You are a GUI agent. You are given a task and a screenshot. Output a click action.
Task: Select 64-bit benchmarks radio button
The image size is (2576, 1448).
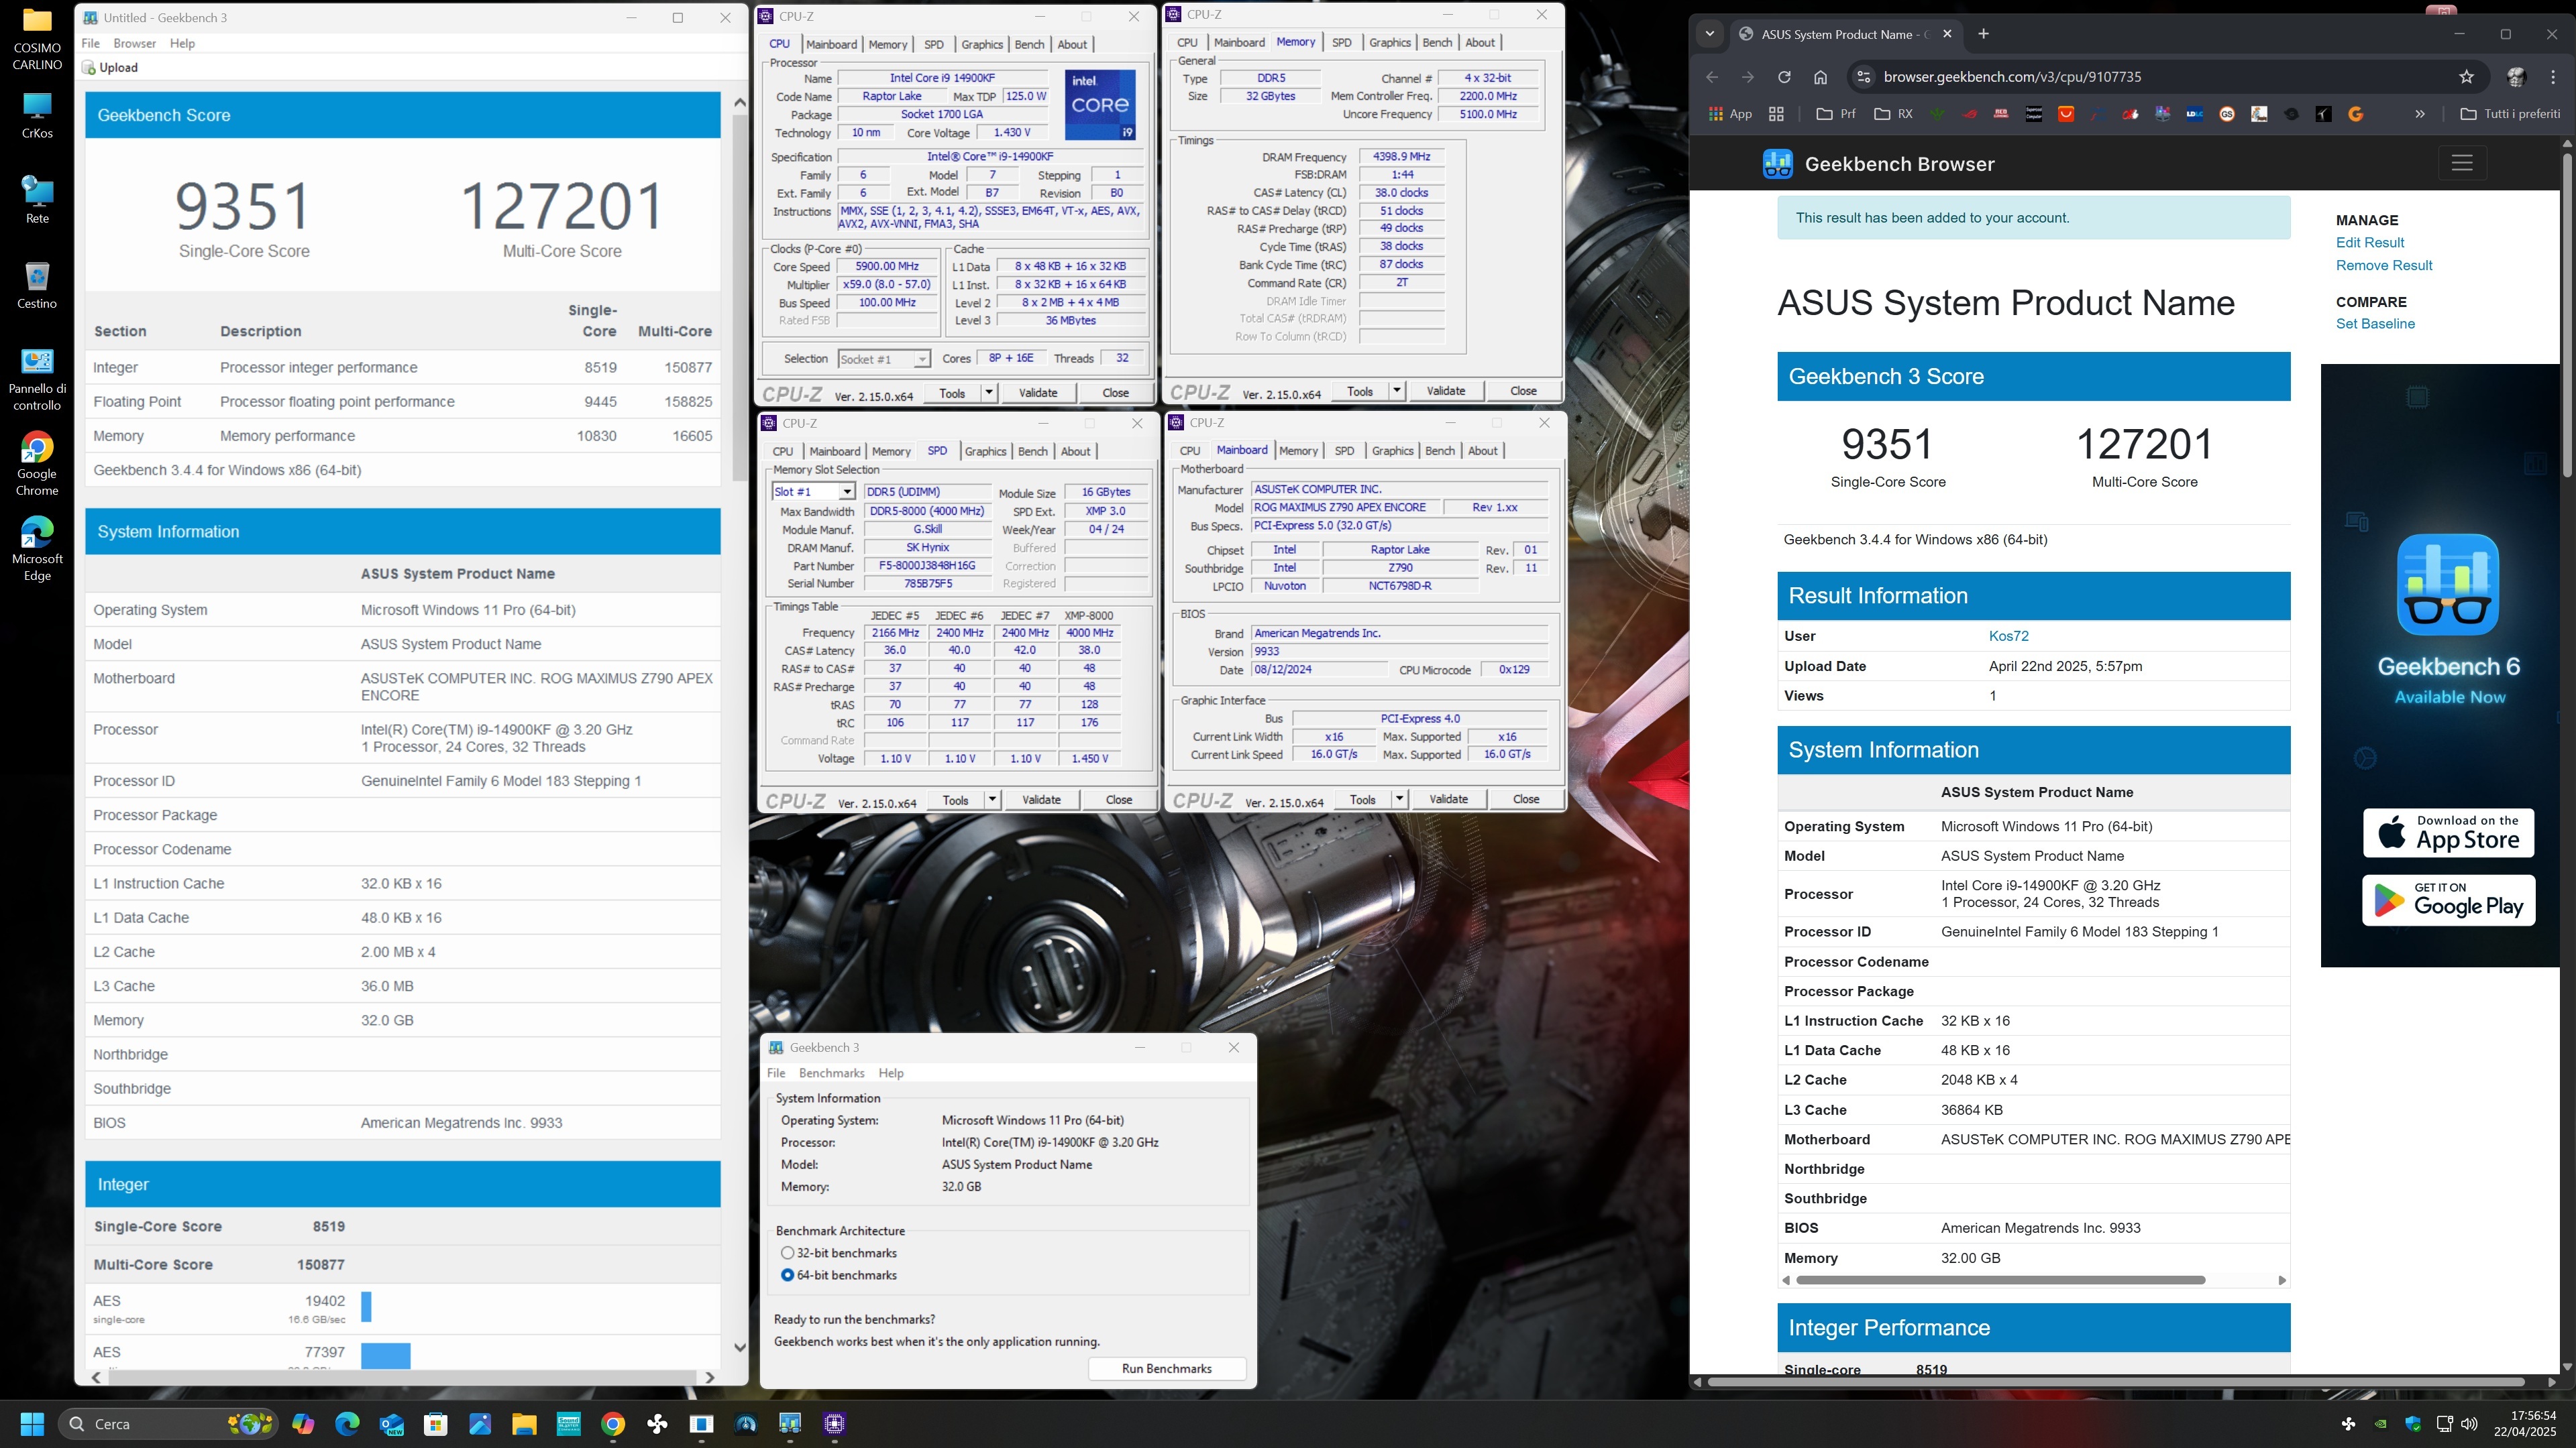pos(787,1275)
